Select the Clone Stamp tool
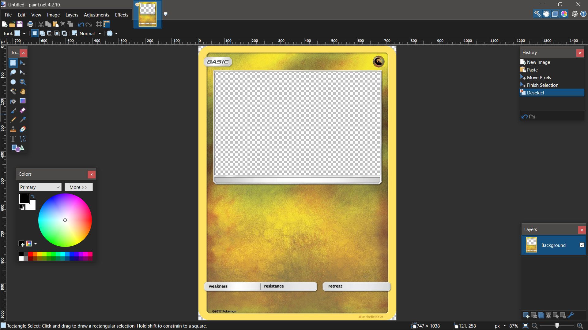Screen dimensions: 588x330 point(13,129)
